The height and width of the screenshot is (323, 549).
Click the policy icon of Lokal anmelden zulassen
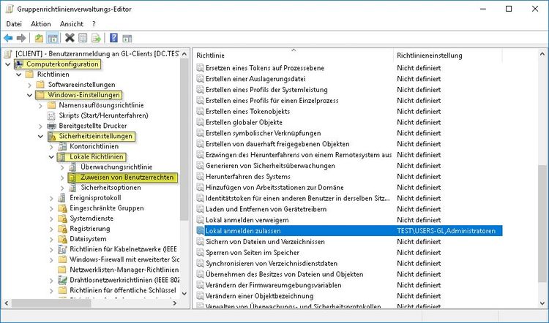tap(200, 231)
